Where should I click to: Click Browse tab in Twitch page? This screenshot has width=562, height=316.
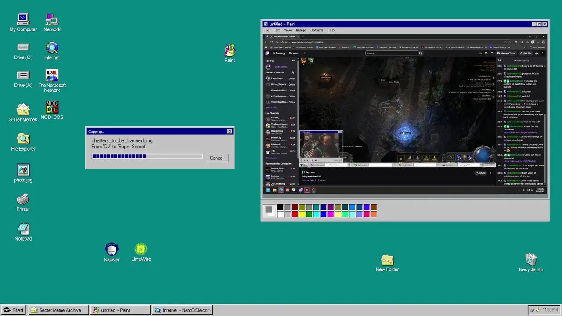click(294, 53)
